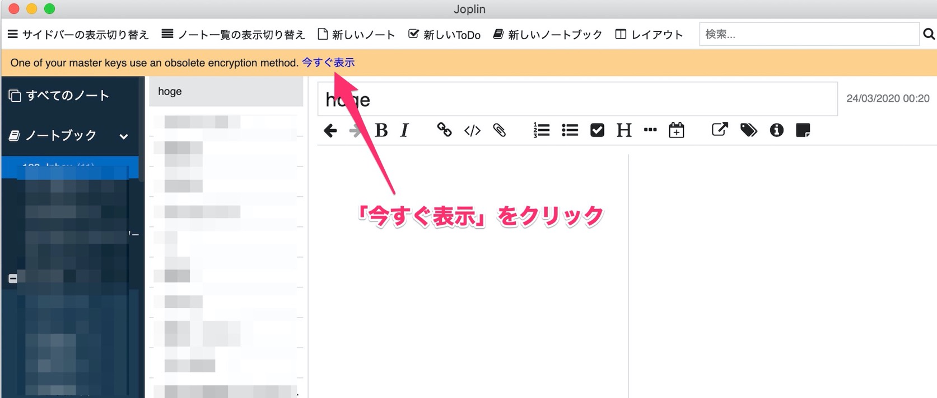Collapse the ノートブック section chevron
Image resolution: width=937 pixels, height=398 pixels.
(x=124, y=136)
